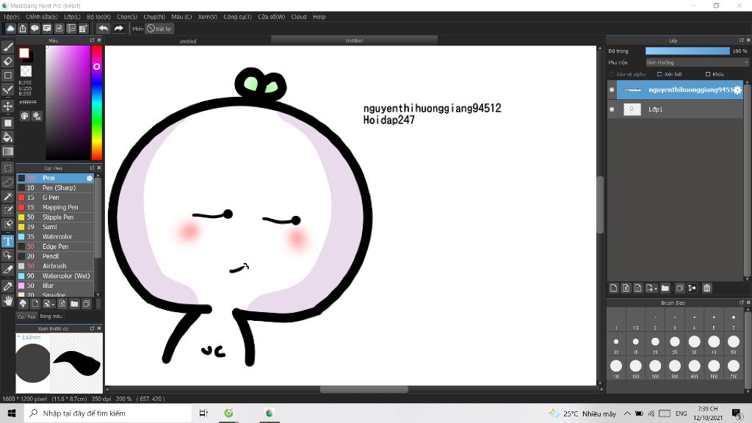Click the transparent color checker swatch
752x423 pixels.
26,71
